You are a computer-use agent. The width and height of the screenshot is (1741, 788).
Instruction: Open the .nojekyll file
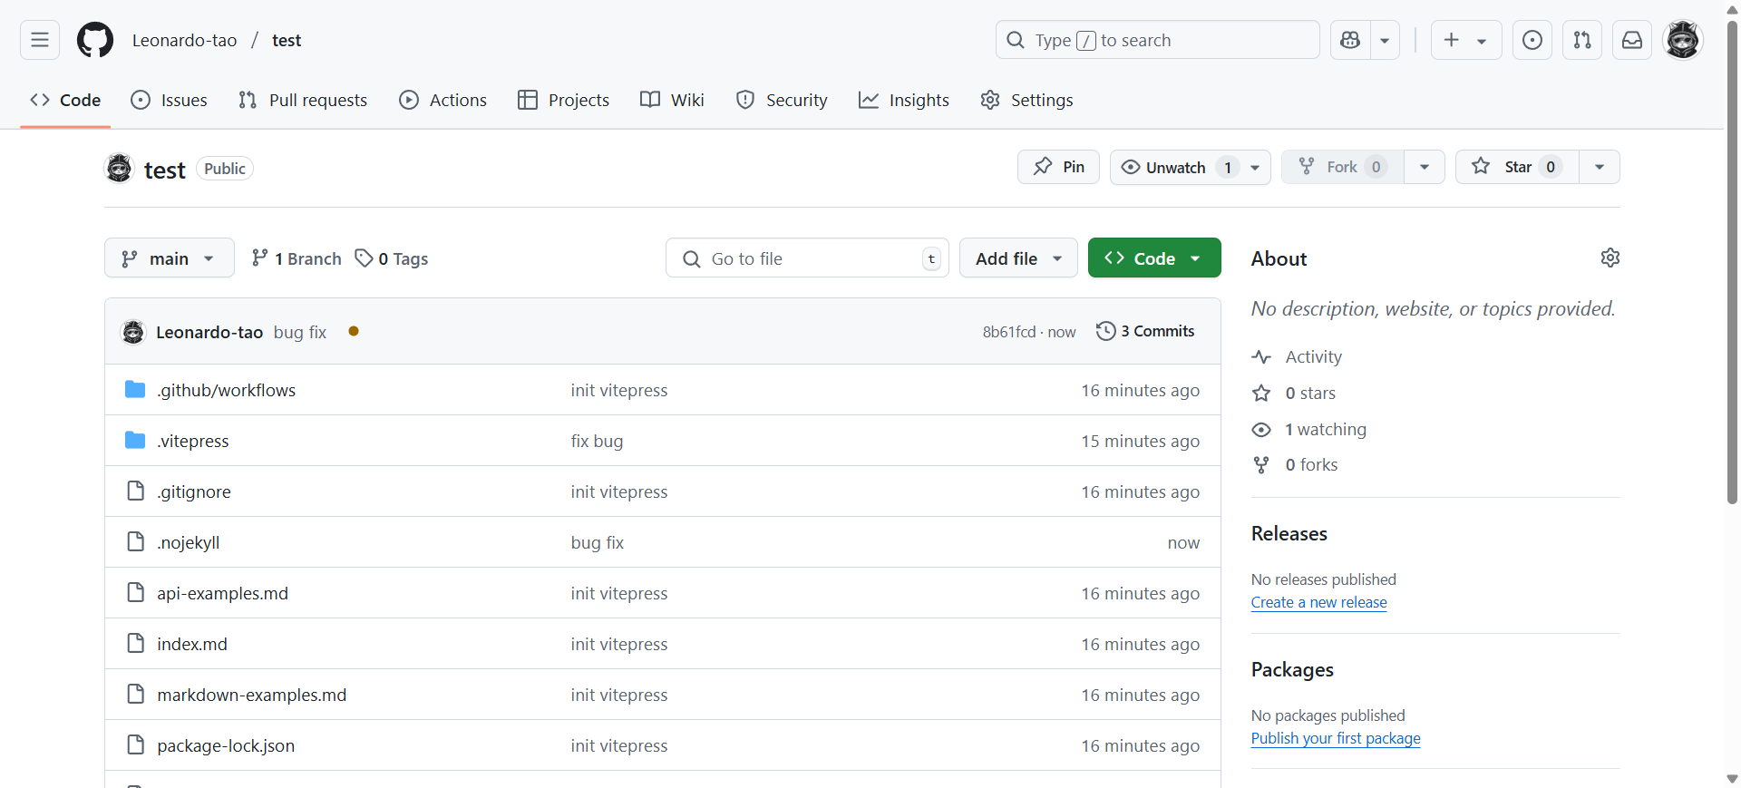pyautogui.click(x=189, y=542)
